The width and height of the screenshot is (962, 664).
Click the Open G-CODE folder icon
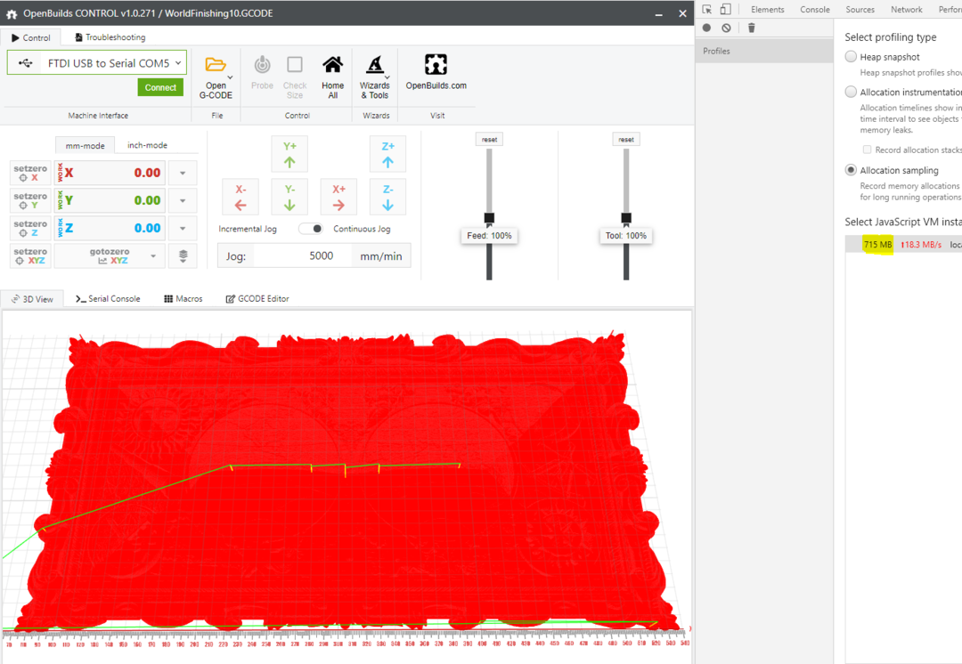(x=215, y=65)
